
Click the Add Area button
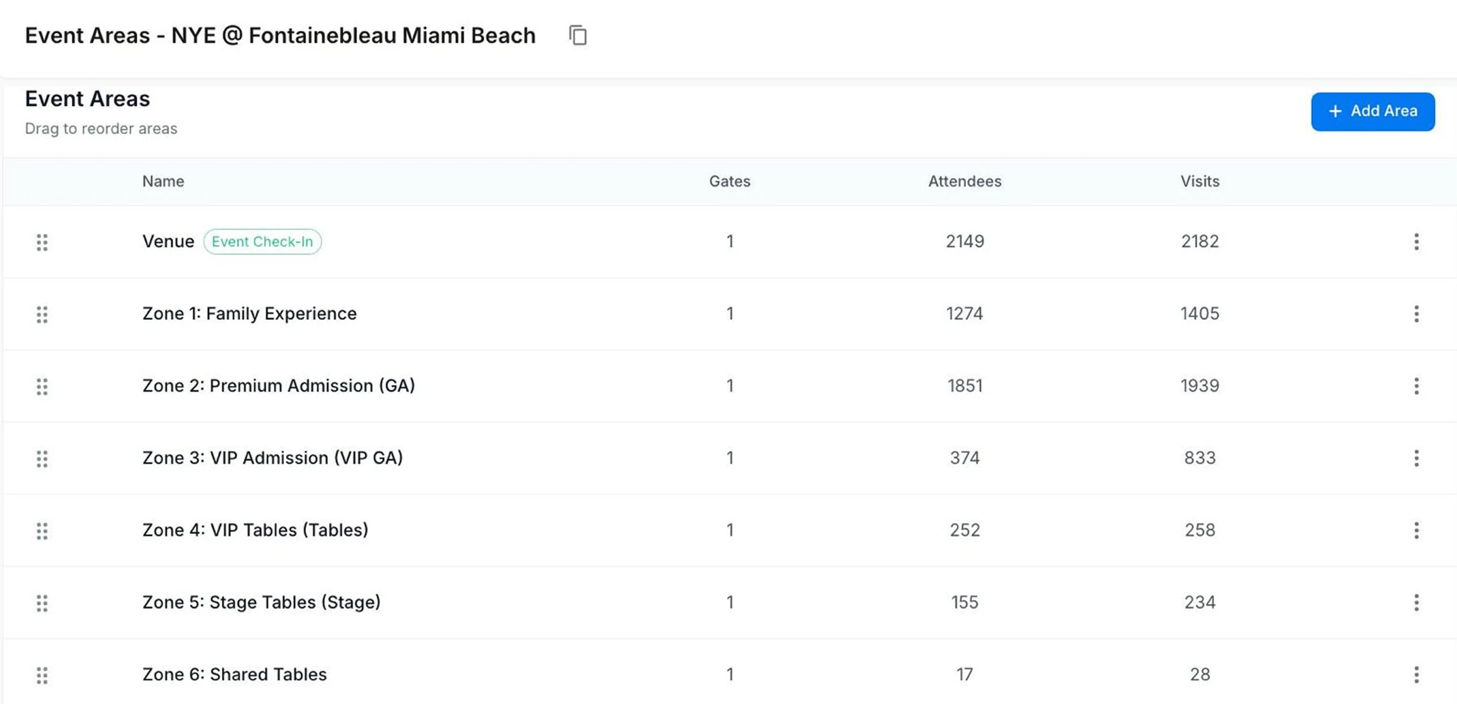[1372, 112]
